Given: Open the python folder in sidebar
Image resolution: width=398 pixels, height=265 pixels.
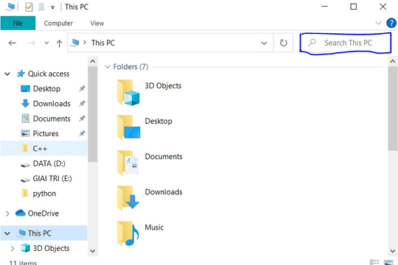Looking at the screenshot, I should coord(44,194).
